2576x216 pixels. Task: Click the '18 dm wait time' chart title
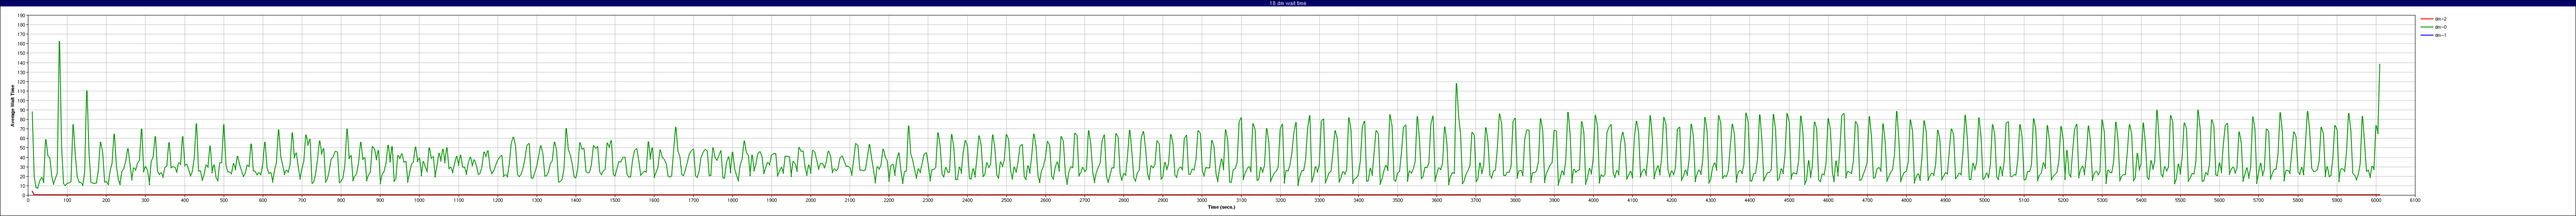(1287, 3)
